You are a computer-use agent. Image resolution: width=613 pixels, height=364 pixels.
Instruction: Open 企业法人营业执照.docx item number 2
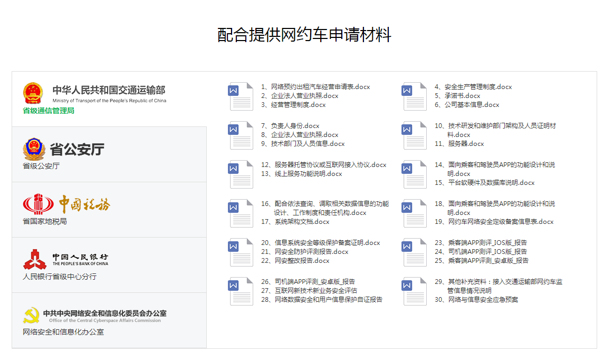coord(304,96)
